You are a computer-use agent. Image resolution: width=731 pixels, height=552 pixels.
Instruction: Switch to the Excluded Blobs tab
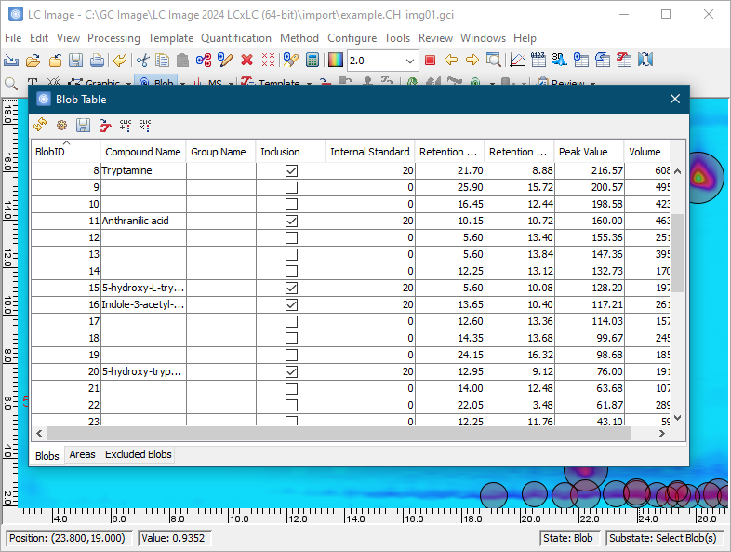[x=138, y=455]
